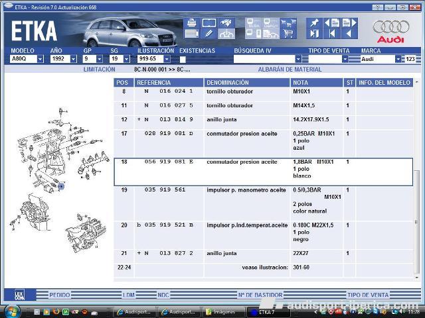
Task: Open the TIPO DE VENTA dropdown arrow
Action: pyautogui.click(x=345, y=59)
